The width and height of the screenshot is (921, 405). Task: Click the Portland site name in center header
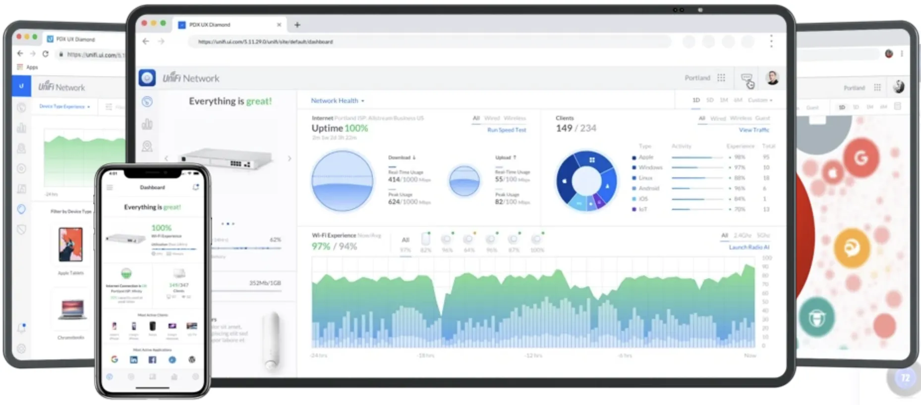[697, 78]
